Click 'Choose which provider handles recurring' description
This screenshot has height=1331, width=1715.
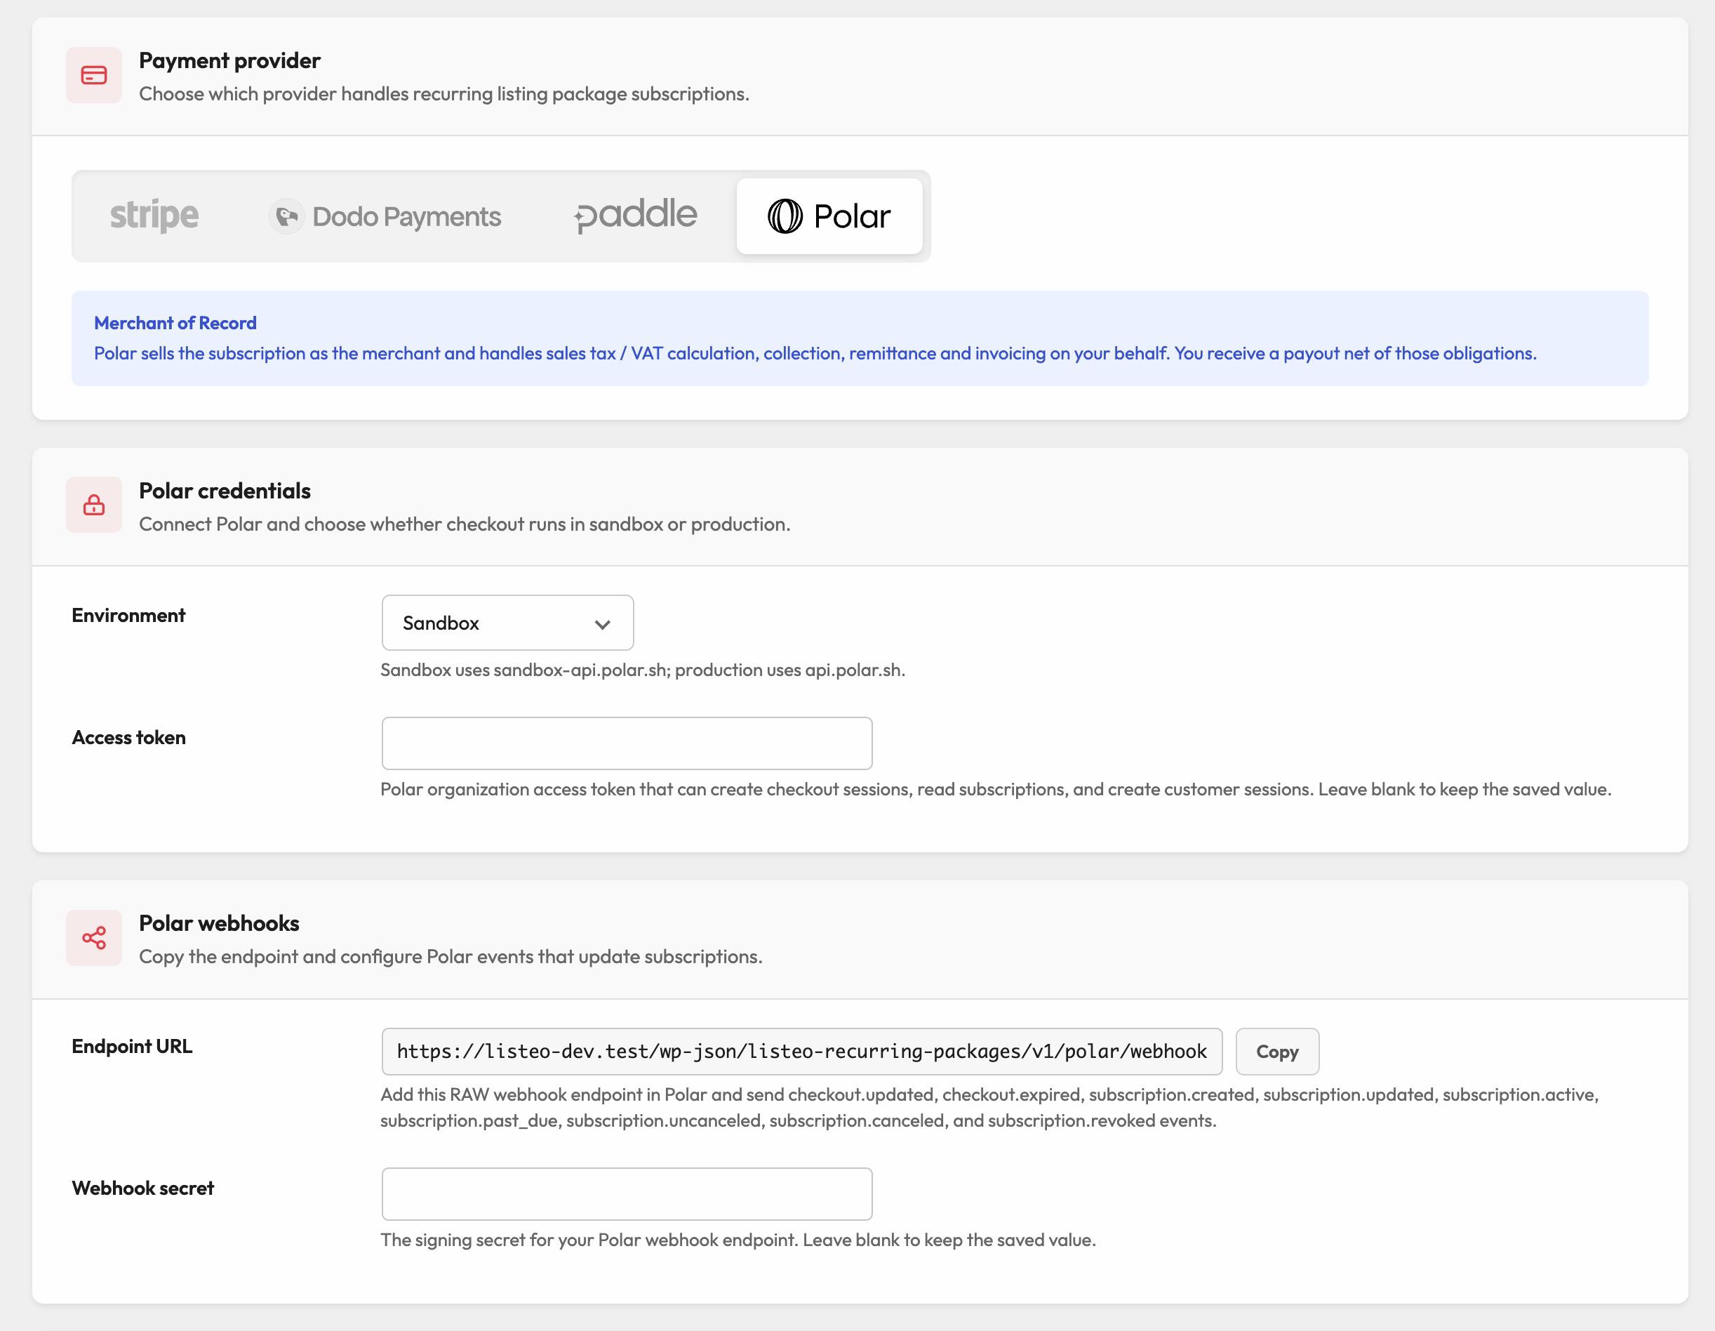pyautogui.click(x=443, y=94)
